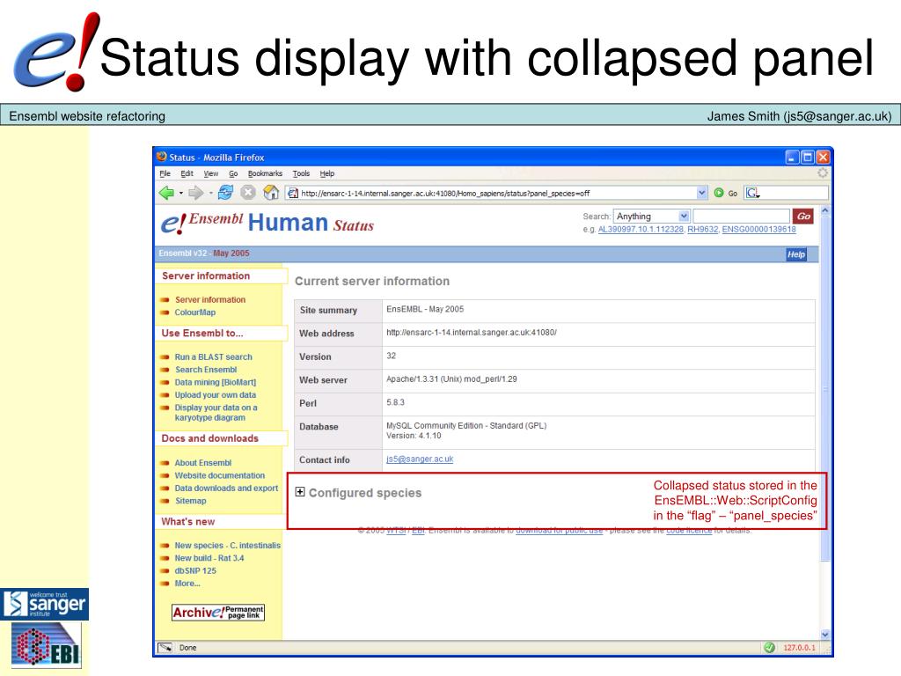Screen dimensions: 901x676
Task: Open the About Ensembl link
Action: (203, 463)
